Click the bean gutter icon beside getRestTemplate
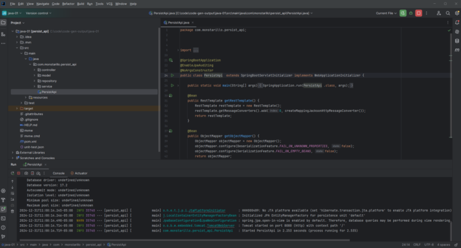The image size is (461, 248). 171,96
